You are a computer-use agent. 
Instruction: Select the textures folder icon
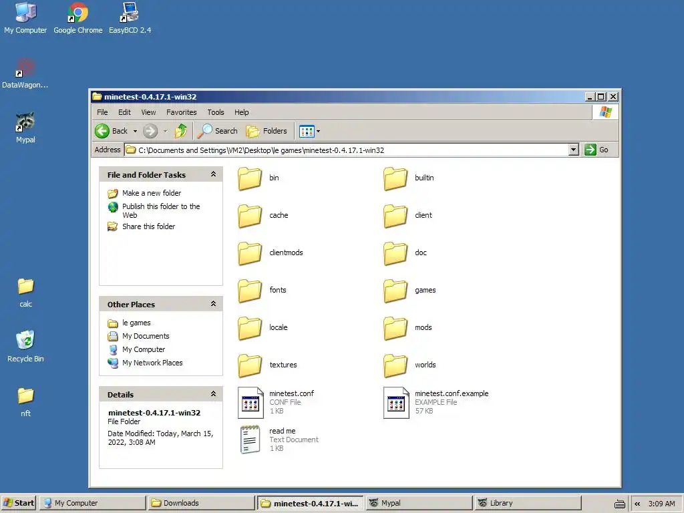[250, 365]
